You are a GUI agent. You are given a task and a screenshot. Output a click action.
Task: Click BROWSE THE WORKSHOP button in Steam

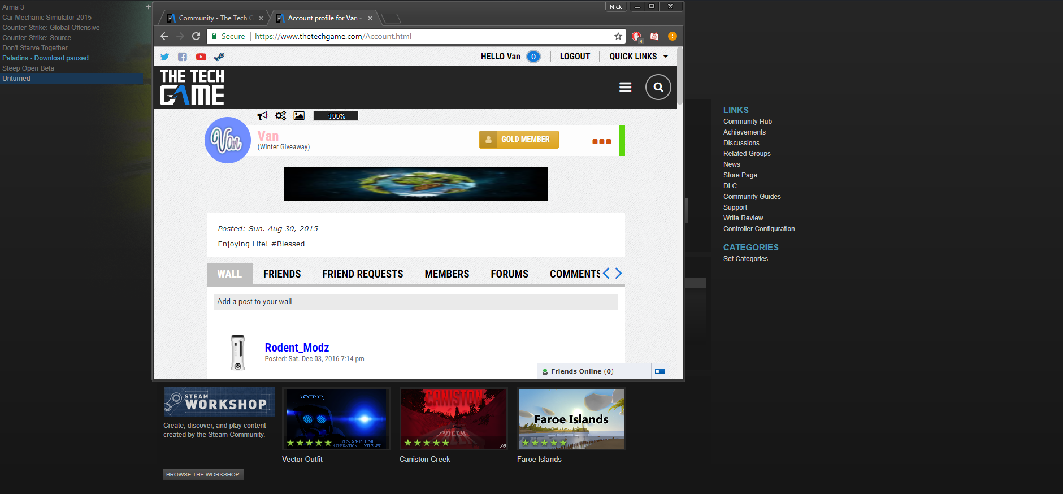click(203, 475)
